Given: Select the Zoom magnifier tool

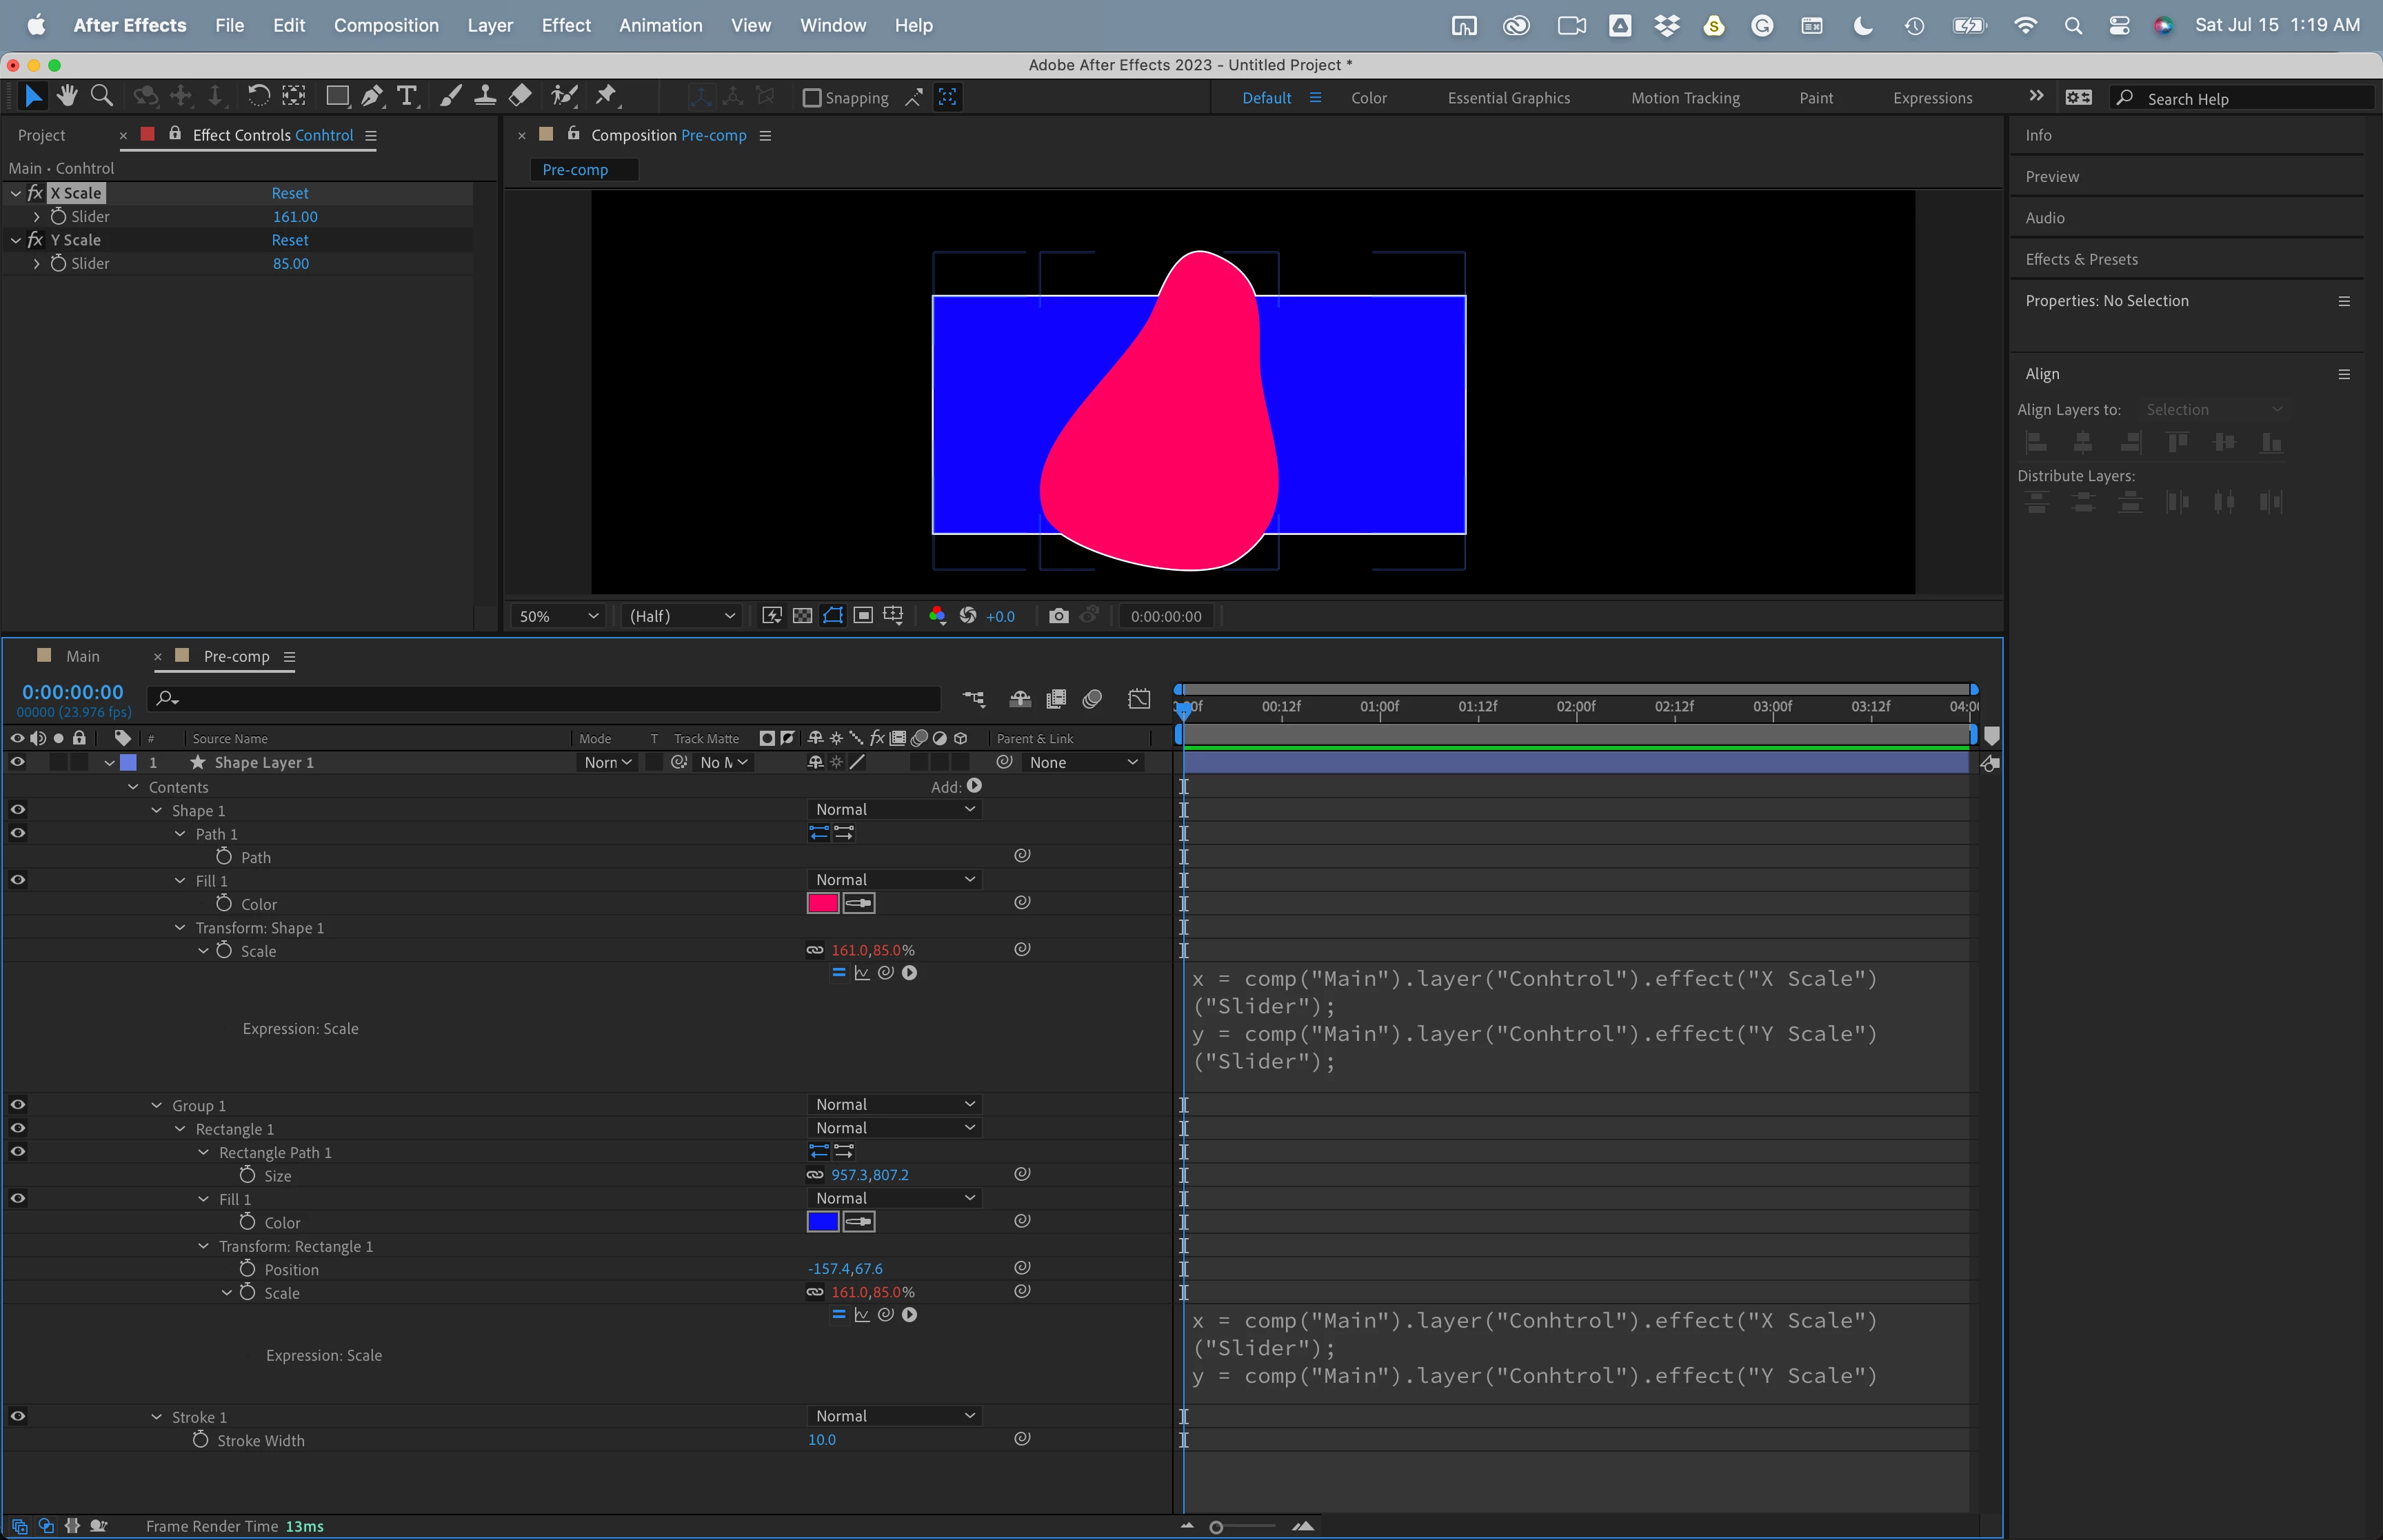Looking at the screenshot, I should click(101, 96).
